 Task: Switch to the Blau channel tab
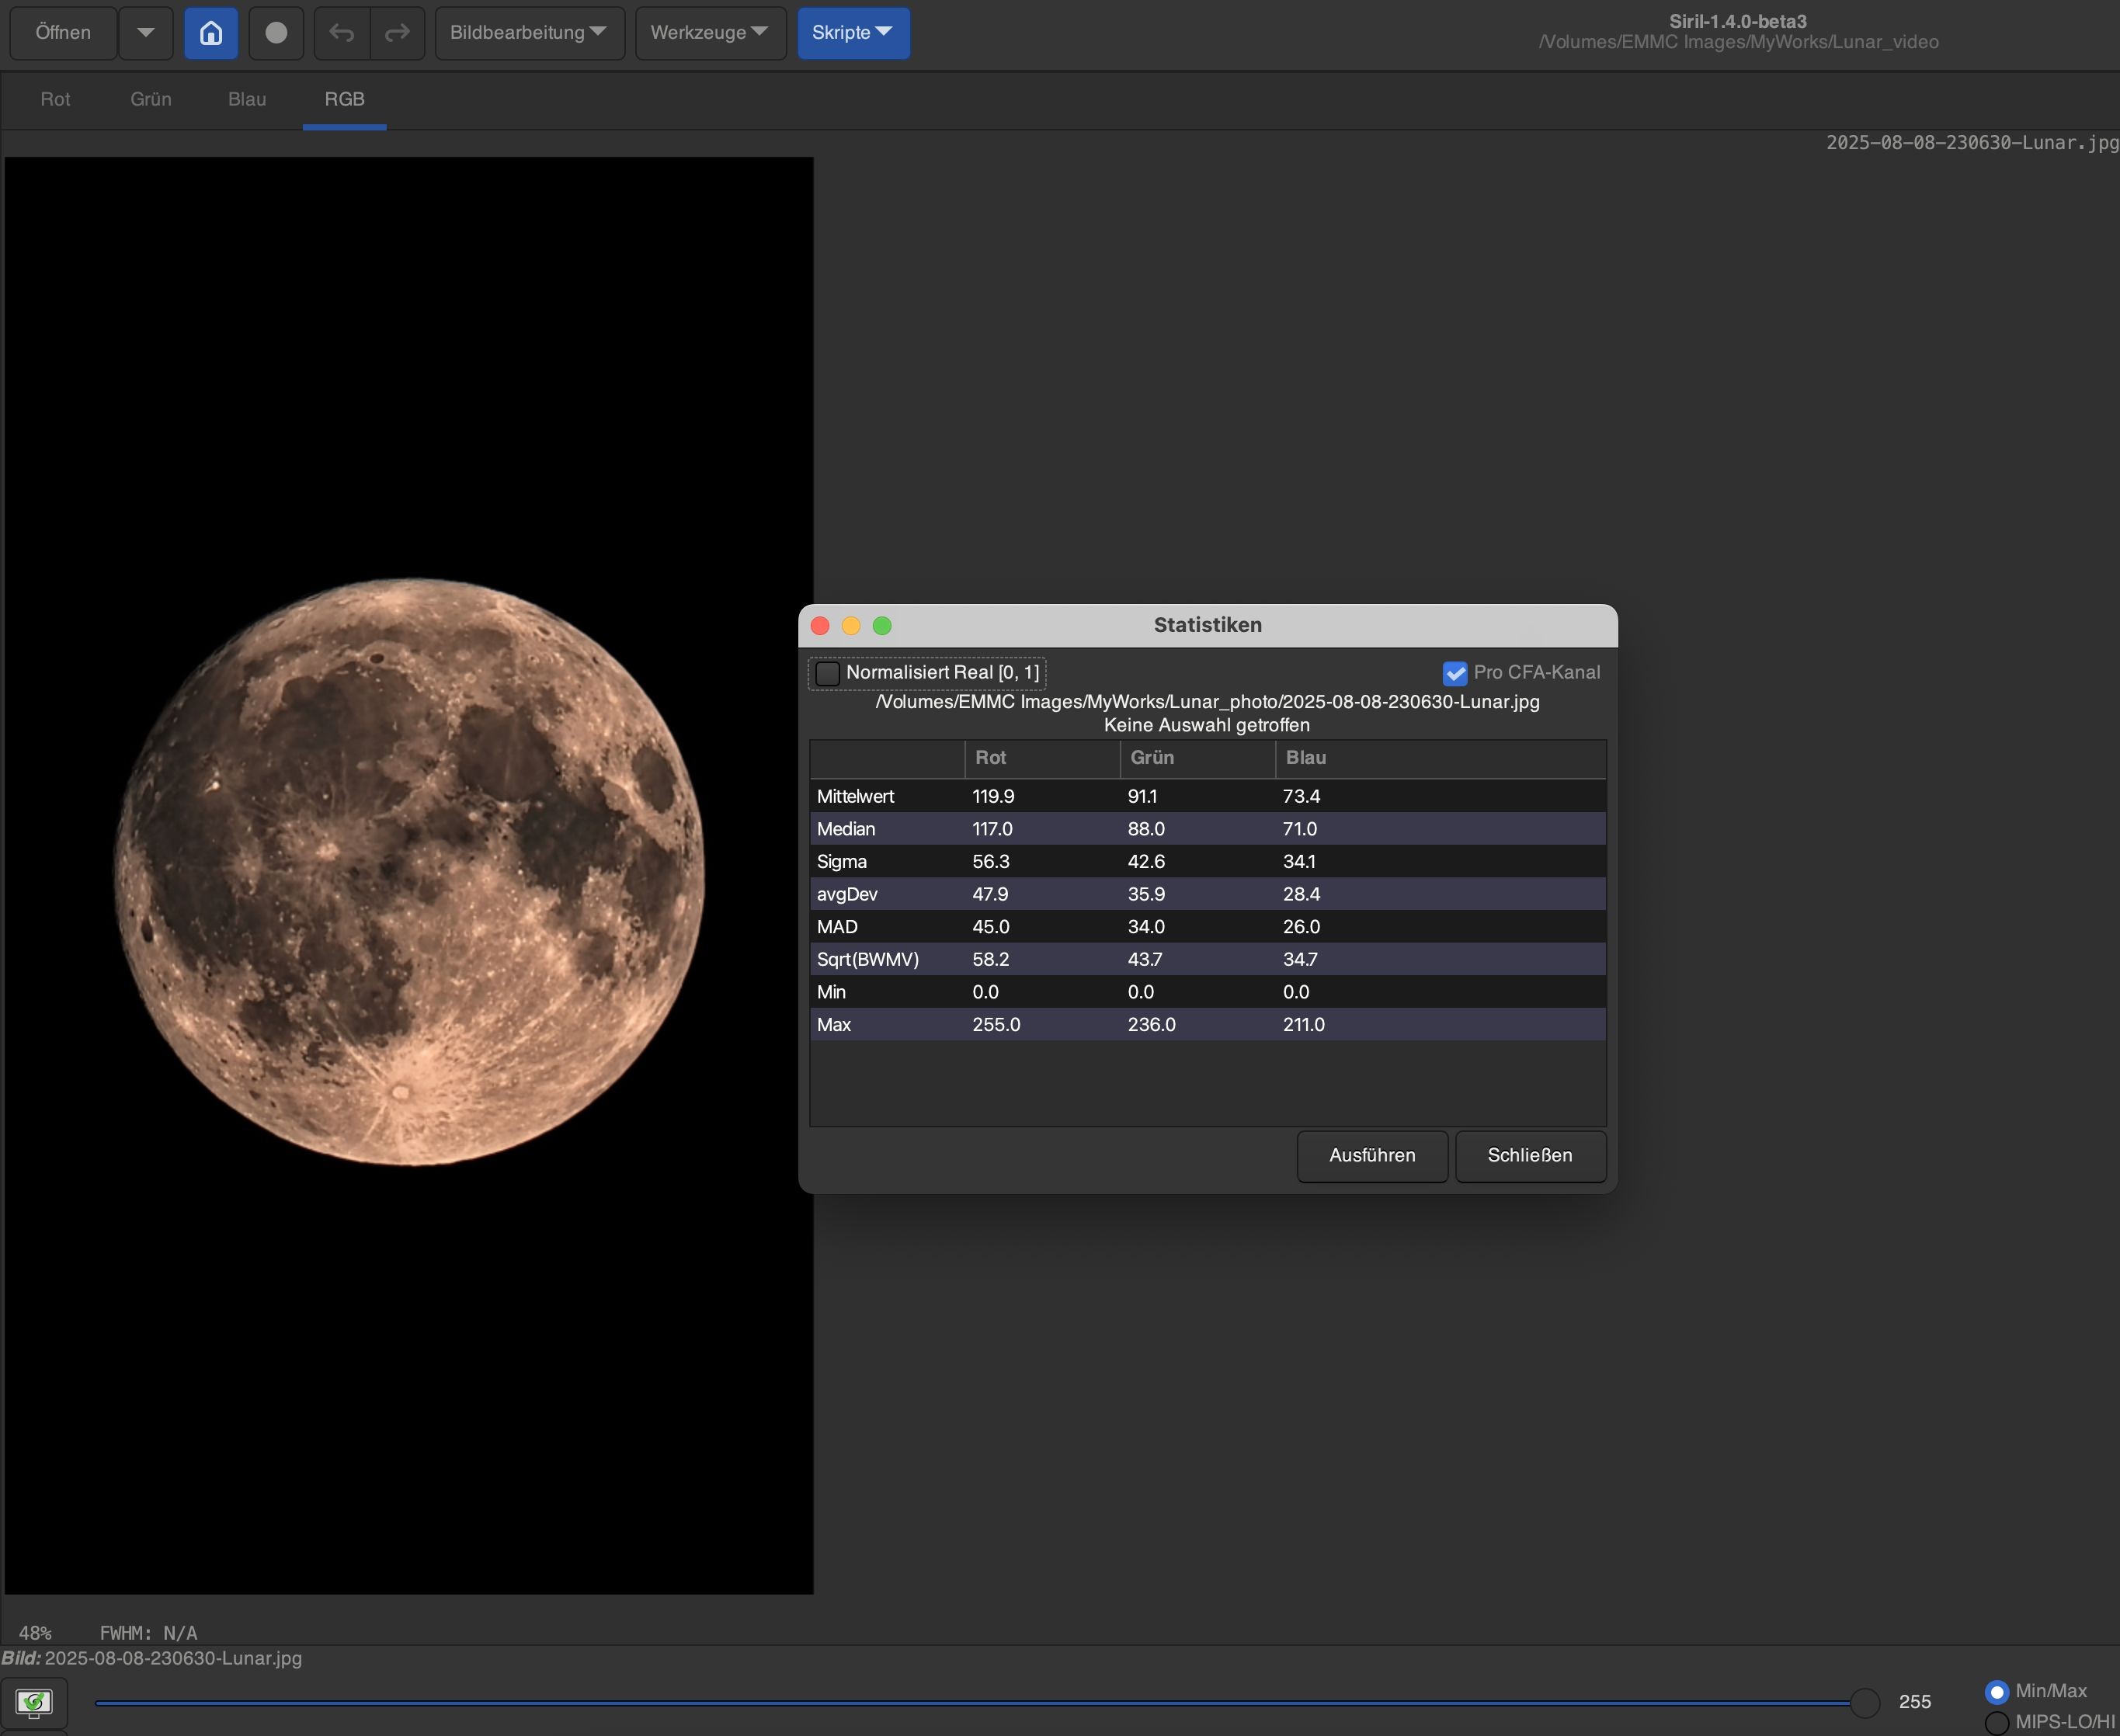[x=247, y=99]
